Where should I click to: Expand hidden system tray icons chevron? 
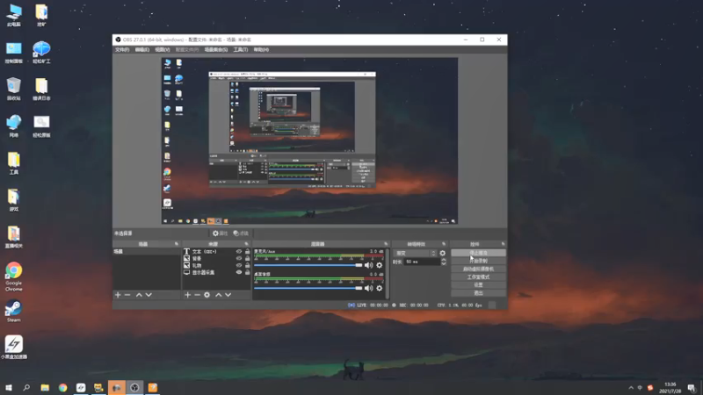631,388
